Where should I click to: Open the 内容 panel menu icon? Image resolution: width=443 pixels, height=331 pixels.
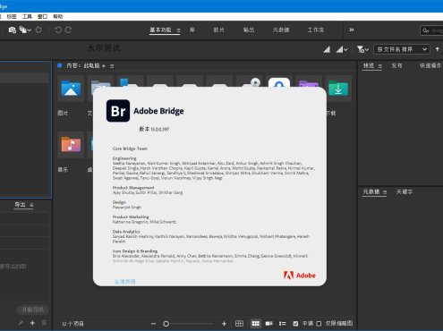tap(112, 66)
